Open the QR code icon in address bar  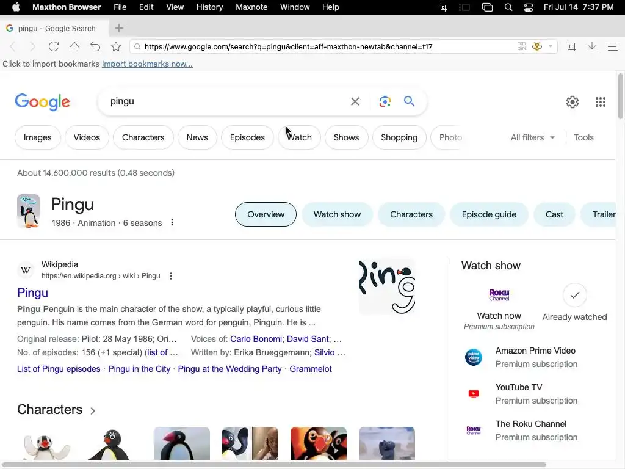[521, 46]
